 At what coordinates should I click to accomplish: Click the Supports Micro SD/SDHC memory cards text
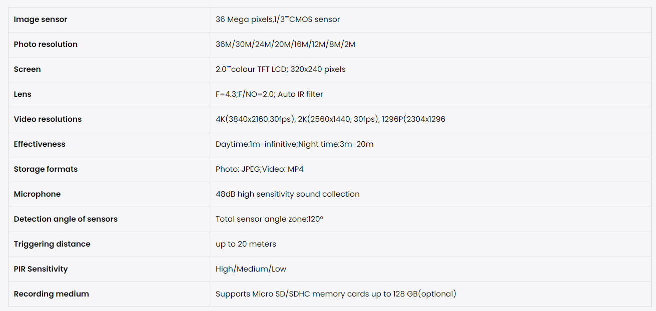pos(336,294)
